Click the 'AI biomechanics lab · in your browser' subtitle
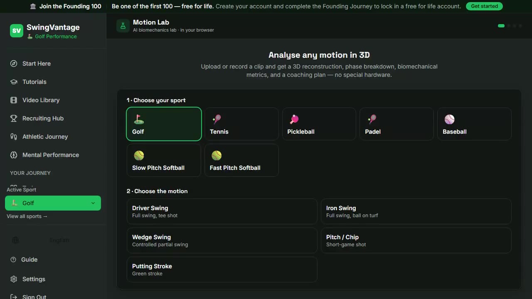Viewport: 532px width, 299px height. click(x=173, y=30)
